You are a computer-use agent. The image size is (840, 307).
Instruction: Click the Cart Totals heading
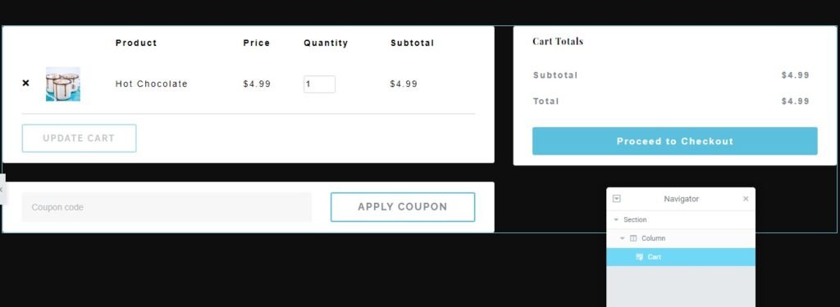[x=558, y=41]
